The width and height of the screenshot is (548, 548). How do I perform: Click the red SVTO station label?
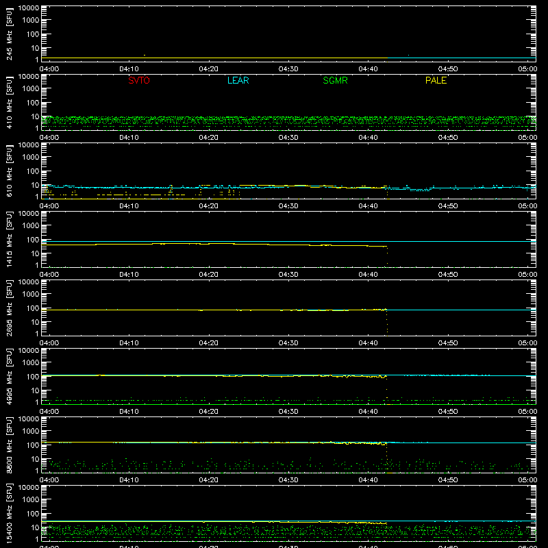(x=139, y=80)
